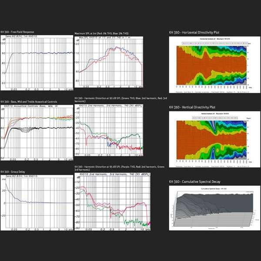The image size is (261, 261).
Task: Open the Harmonic Distortion at 90 dB graph
Action: click(109, 130)
